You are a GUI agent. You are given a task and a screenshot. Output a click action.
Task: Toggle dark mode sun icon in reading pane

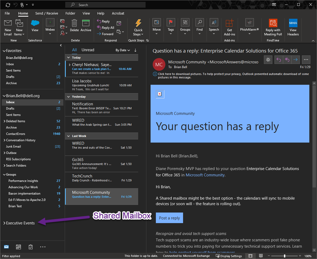268,60
